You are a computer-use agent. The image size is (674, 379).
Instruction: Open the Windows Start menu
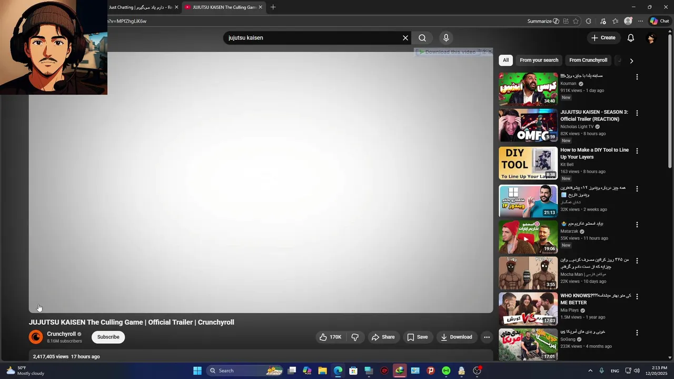(197, 371)
